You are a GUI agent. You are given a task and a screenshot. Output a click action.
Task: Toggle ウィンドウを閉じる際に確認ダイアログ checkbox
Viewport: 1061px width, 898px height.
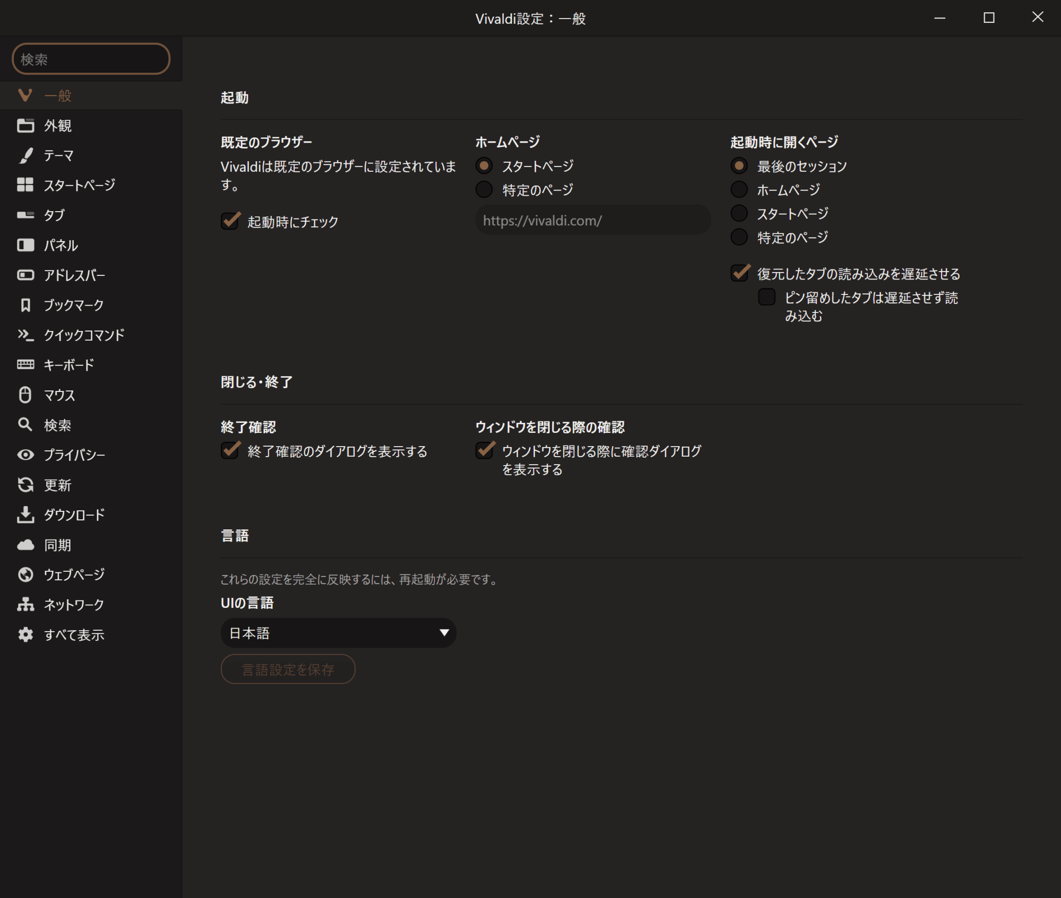pyautogui.click(x=485, y=451)
